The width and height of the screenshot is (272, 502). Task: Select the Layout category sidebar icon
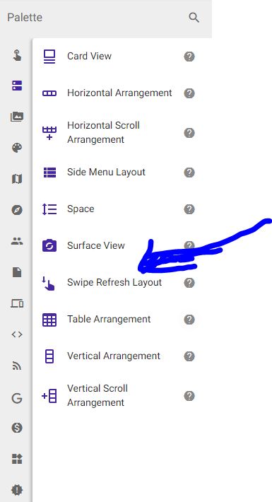[17, 86]
